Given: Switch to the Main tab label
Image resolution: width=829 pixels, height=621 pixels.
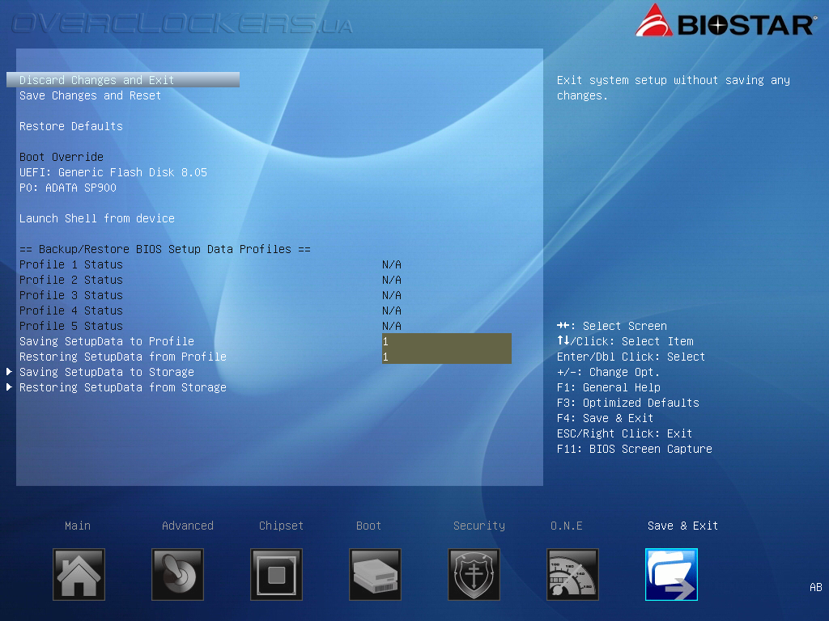Looking at the screenshot, I should [x=78, y=526].
